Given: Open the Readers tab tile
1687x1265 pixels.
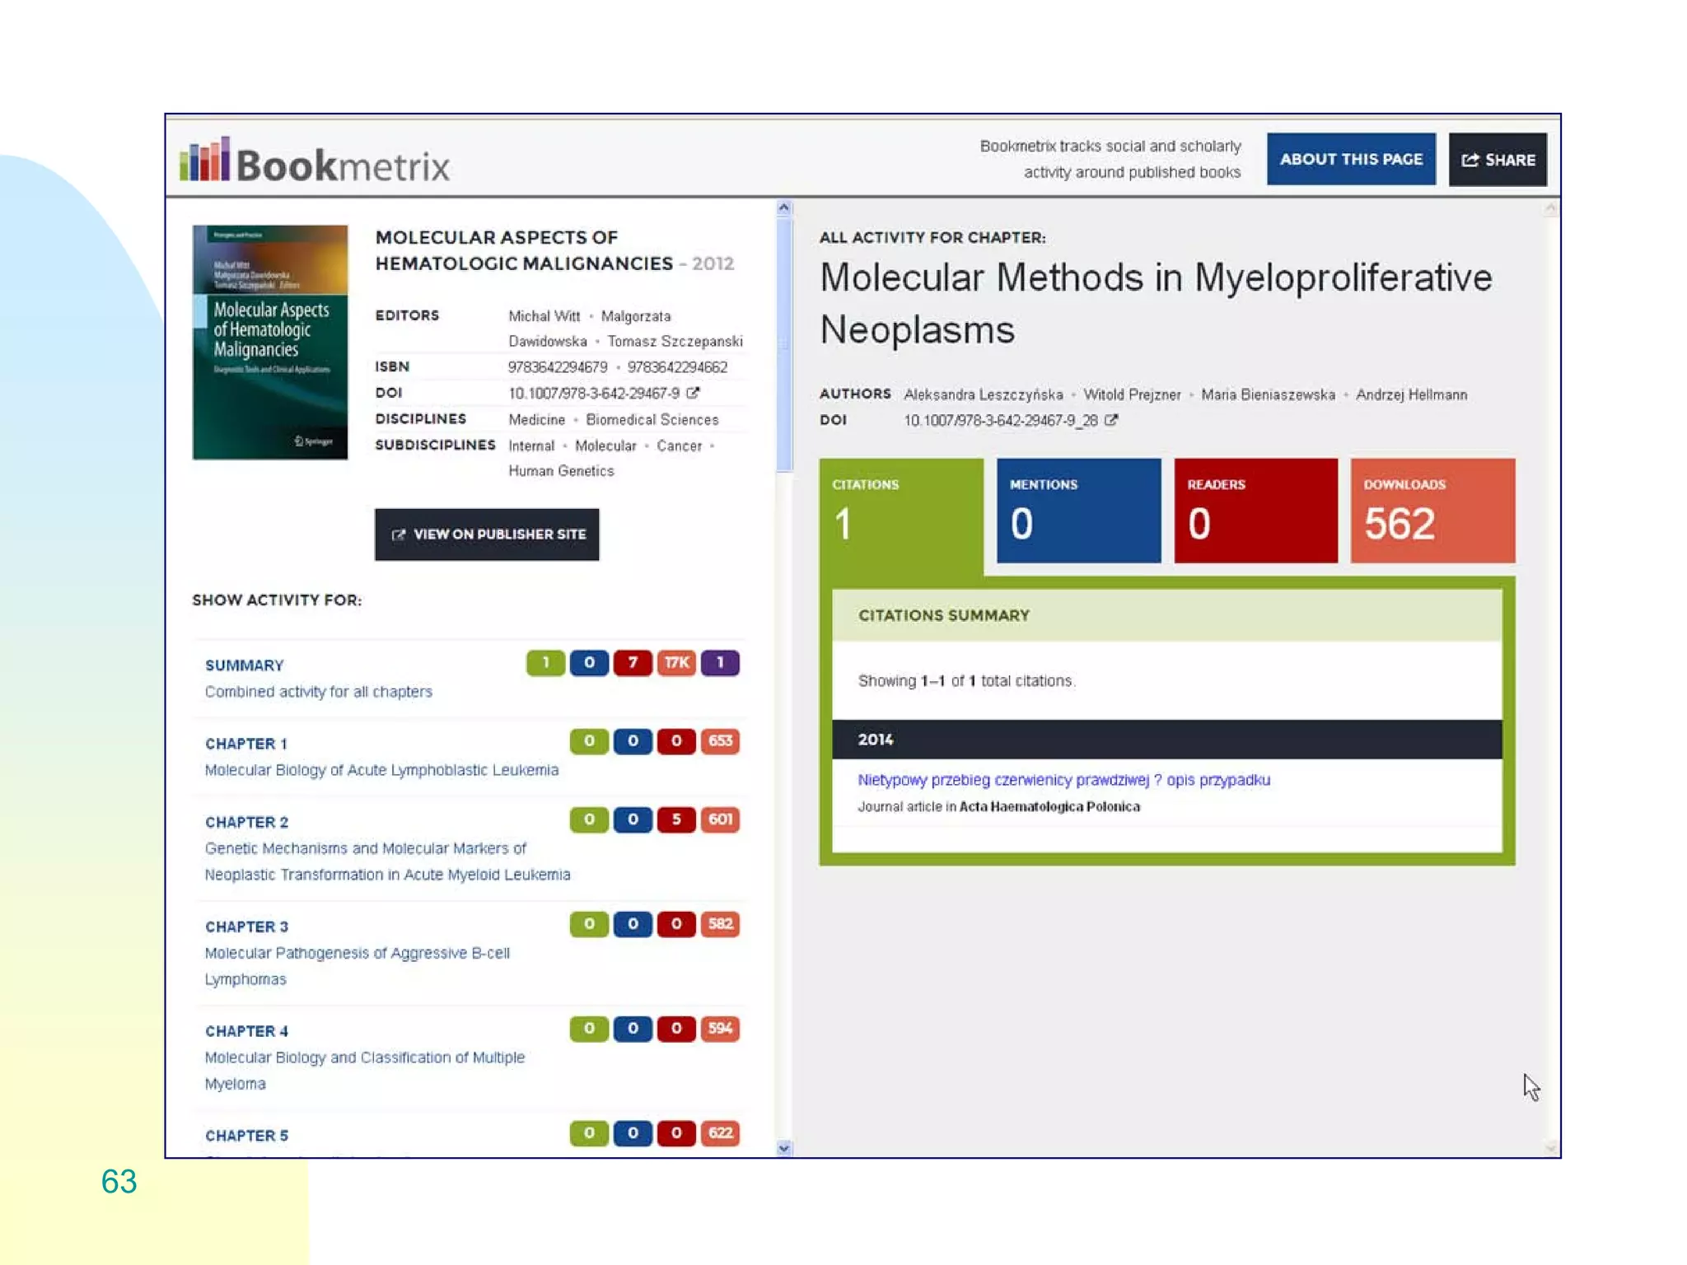Looking at the screenshot, I should coord(1255,511).
